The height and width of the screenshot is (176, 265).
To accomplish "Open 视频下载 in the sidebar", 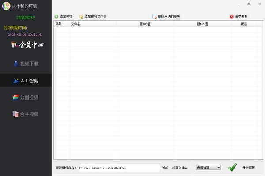I will point(26,64).
